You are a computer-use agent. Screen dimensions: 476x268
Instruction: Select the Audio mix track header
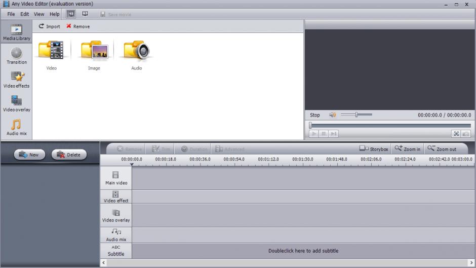click(x=116, y=235)
